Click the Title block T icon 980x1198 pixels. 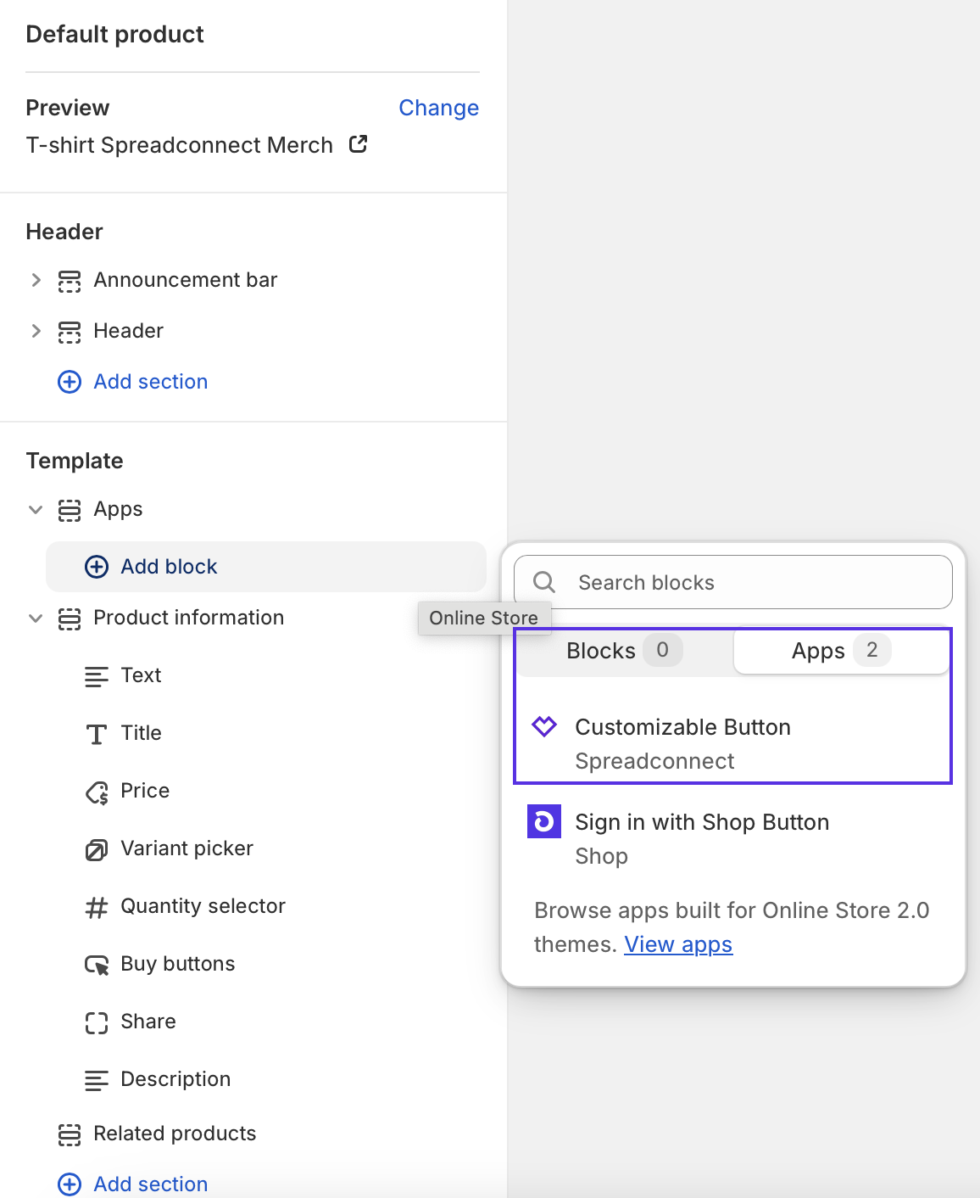point(97,734)
